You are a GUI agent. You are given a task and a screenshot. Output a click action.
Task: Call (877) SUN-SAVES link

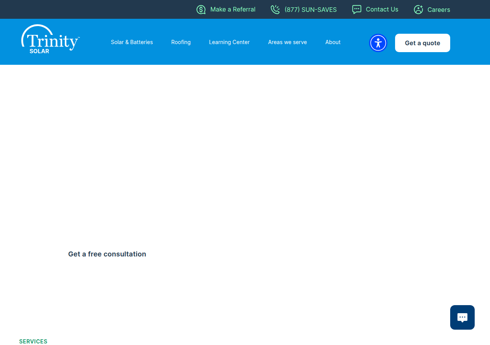click(310, 10)
